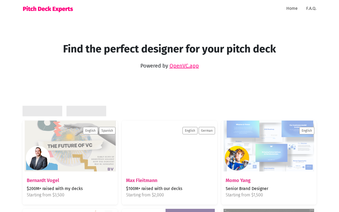This screenshot has width=339, height=212.
Task: Follow the OpenVC.app link
Action: coord(184,66)
